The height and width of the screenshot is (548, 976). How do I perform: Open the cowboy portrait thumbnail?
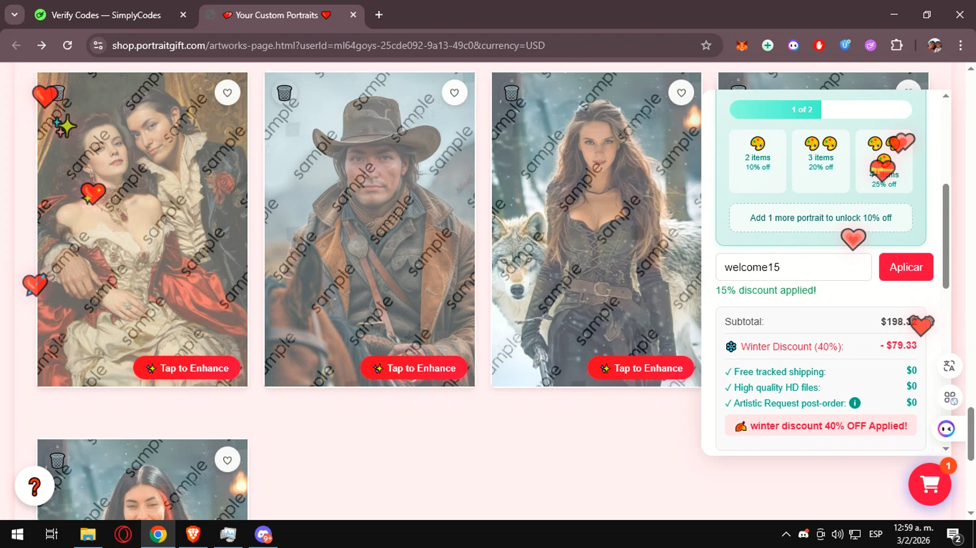(370, 229)
